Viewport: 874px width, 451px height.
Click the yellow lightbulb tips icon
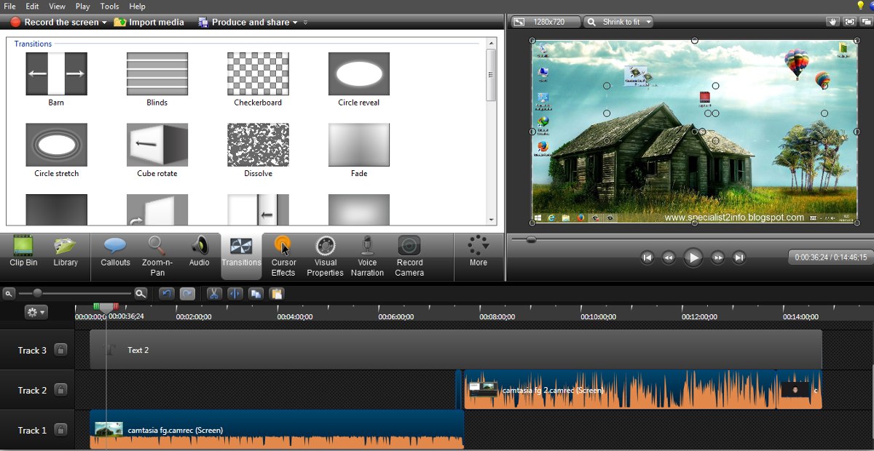861,6
